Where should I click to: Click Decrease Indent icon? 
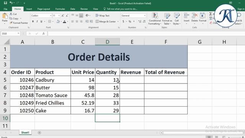pos(87,21)
